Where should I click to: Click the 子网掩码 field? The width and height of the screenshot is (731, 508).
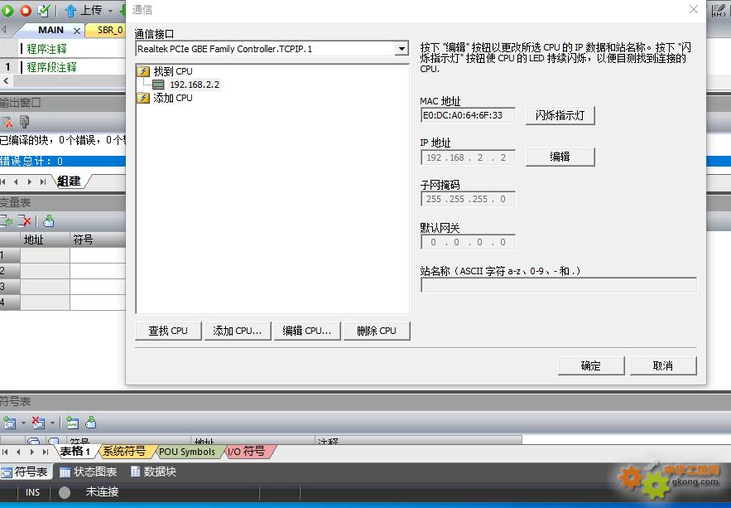(468, 199)
